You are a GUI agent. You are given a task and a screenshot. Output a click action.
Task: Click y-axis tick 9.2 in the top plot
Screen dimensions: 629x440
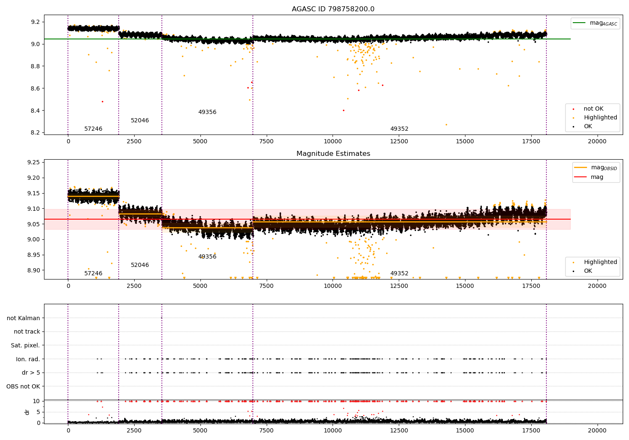pos(36,22)
